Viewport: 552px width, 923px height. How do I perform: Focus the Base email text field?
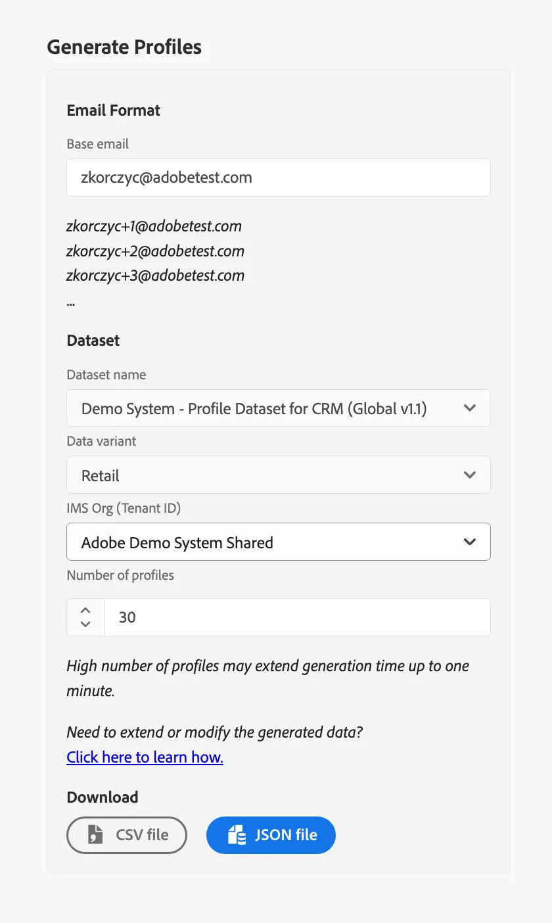[279, 177]
